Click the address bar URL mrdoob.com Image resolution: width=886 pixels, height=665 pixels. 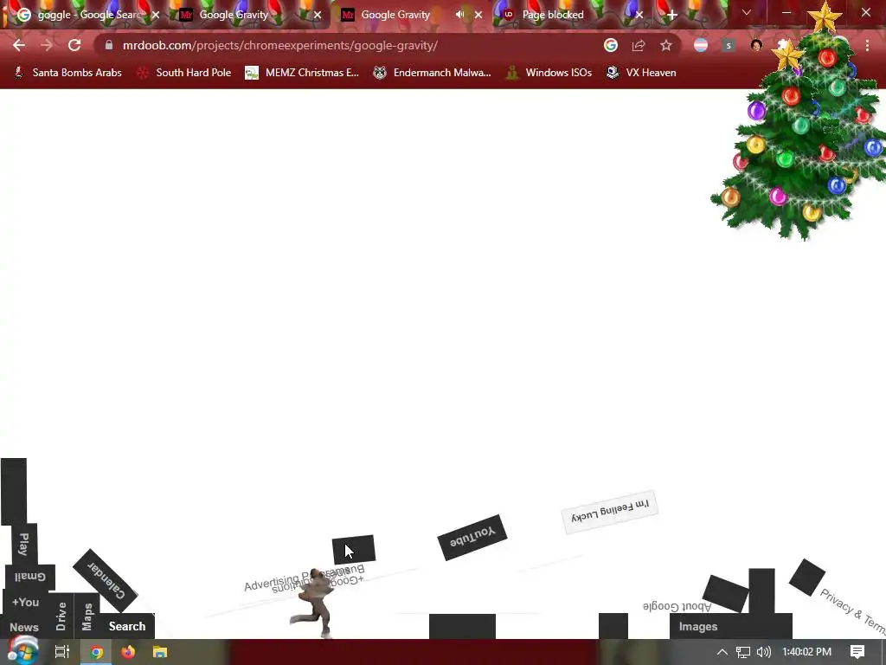pos(279,45)
